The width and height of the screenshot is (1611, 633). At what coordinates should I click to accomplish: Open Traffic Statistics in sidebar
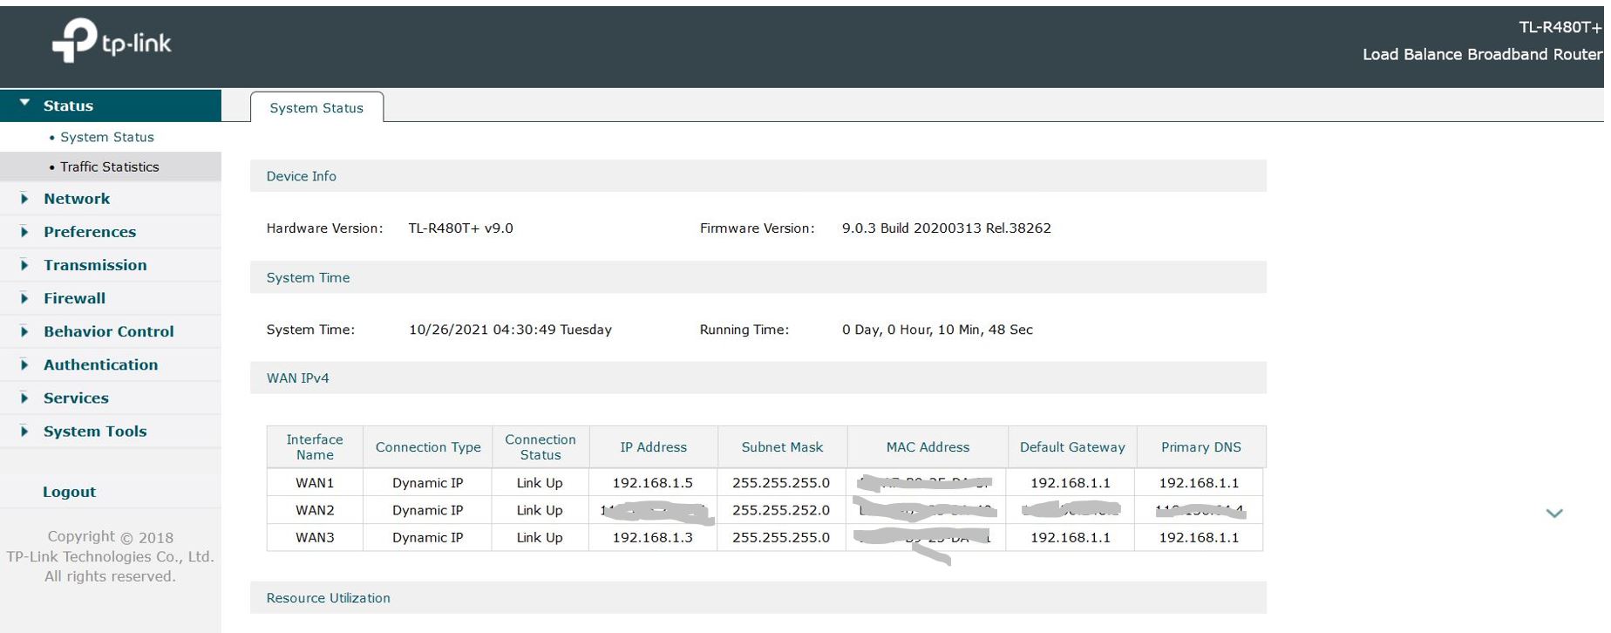[109, 167]
